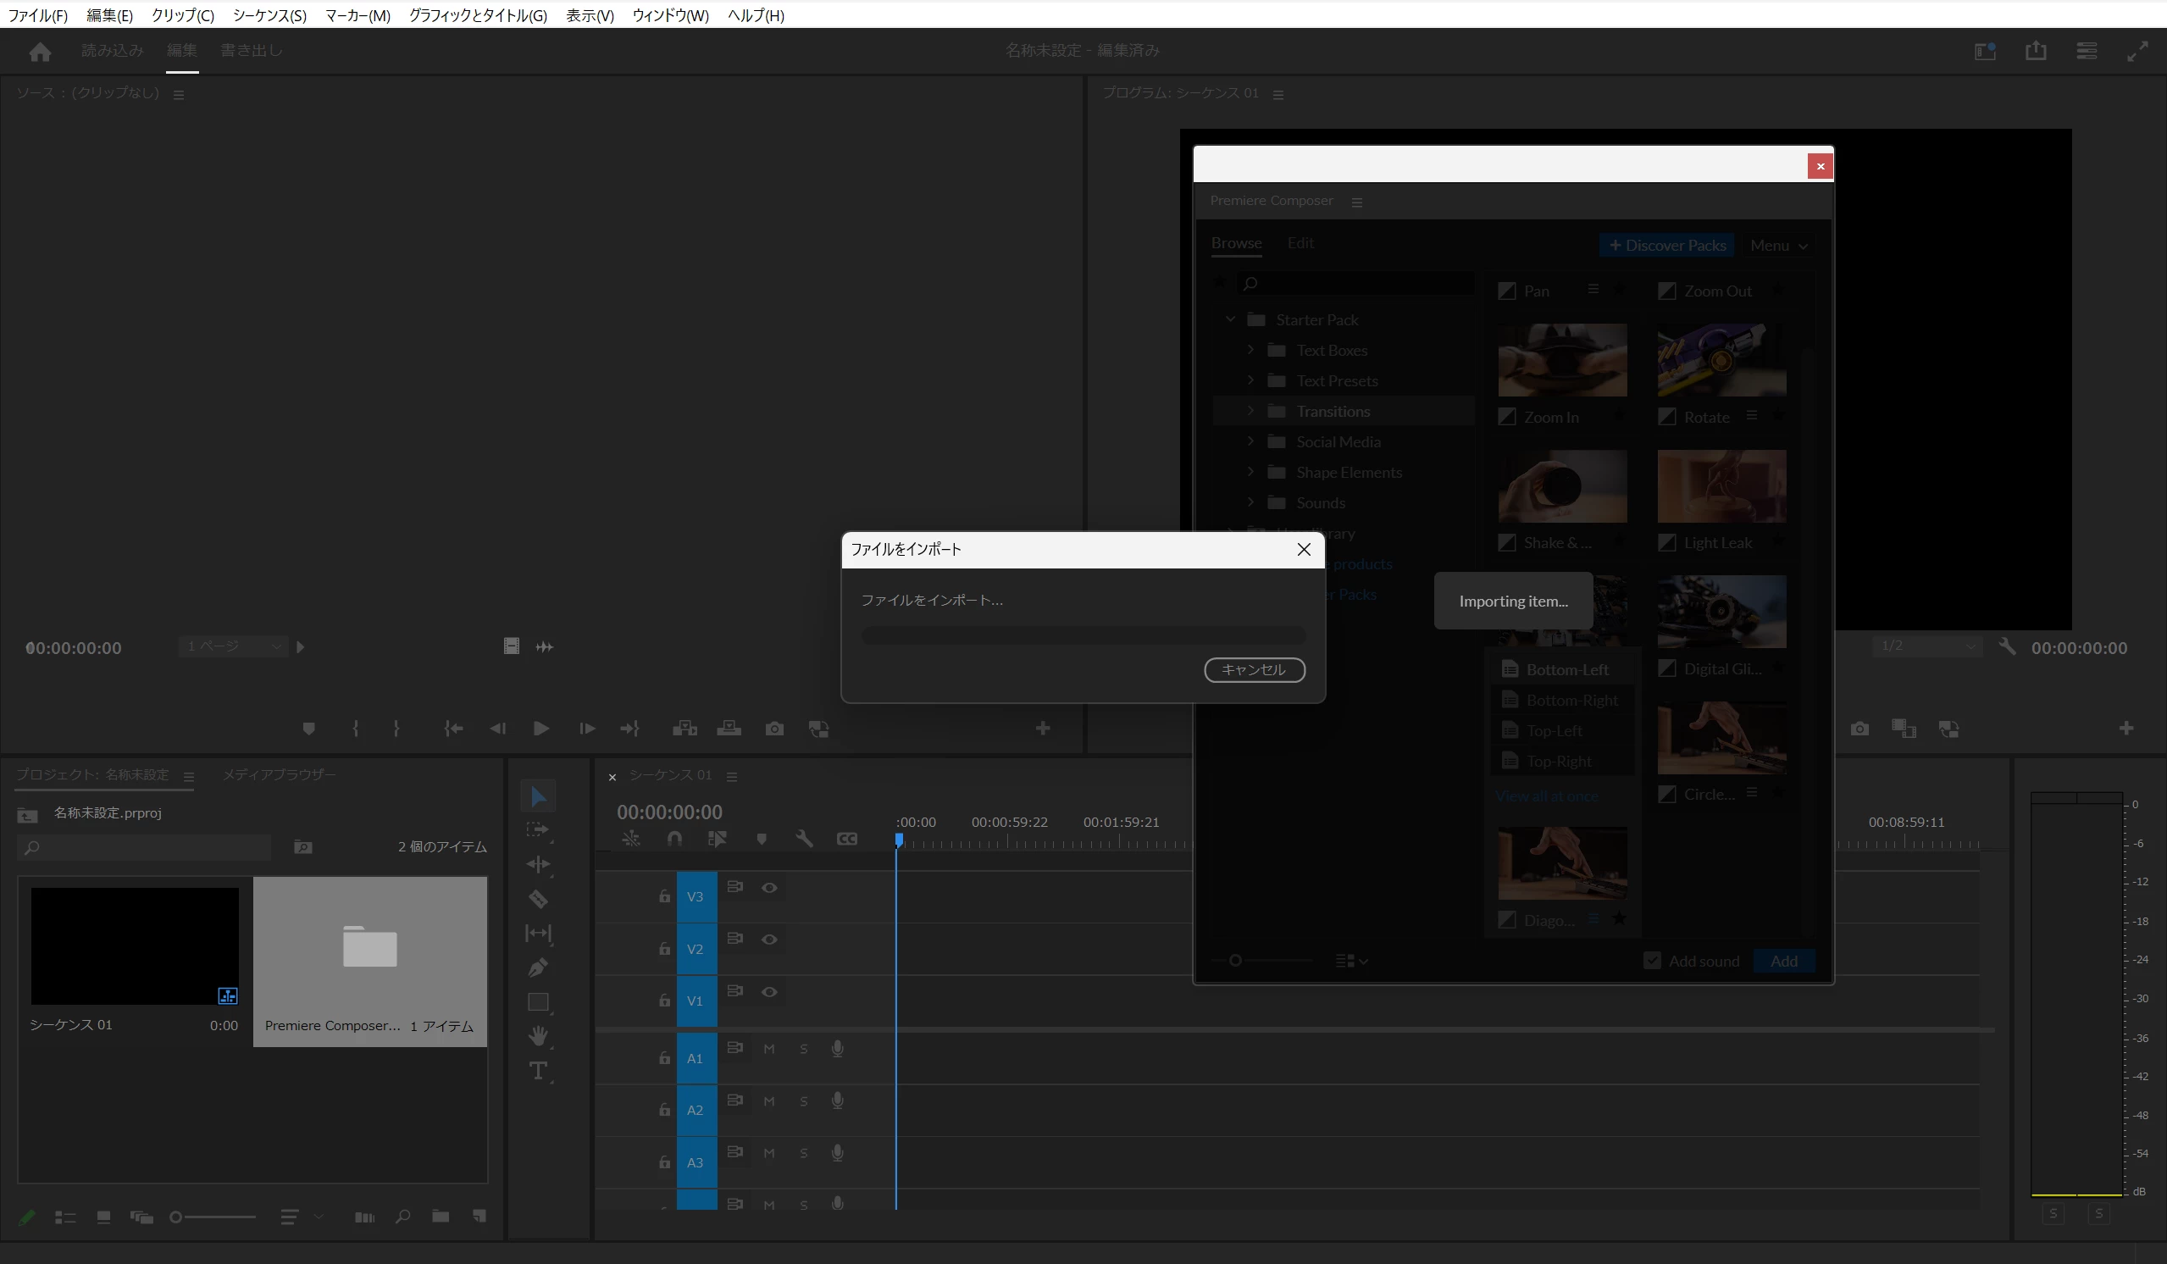Select the Pen tool
The height and width of the screenshot is (1264, 2167).
(537, 967)
